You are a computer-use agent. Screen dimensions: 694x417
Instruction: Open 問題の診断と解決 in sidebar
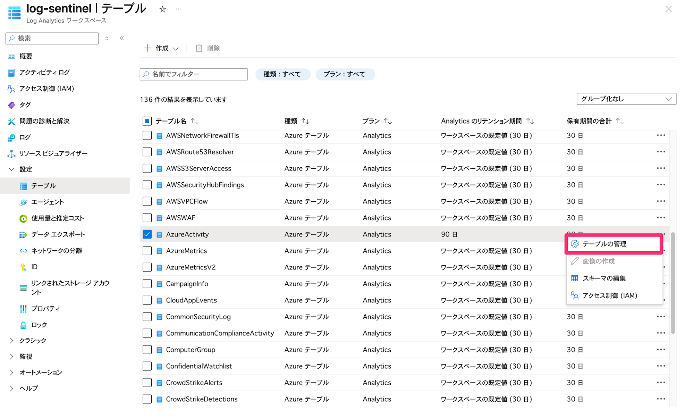(44, 121)
